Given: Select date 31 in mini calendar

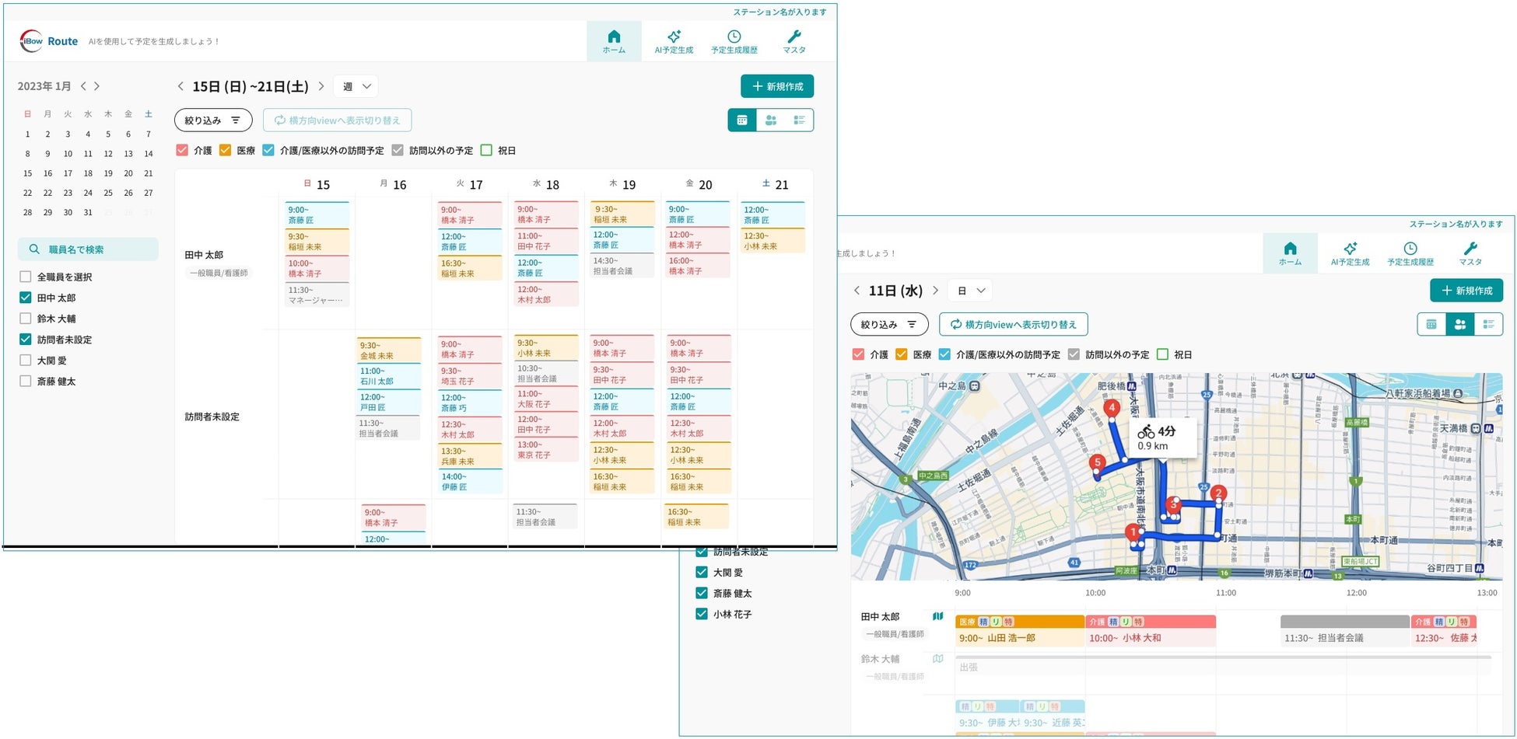Looking at the screenshot, I should [88, 212].
